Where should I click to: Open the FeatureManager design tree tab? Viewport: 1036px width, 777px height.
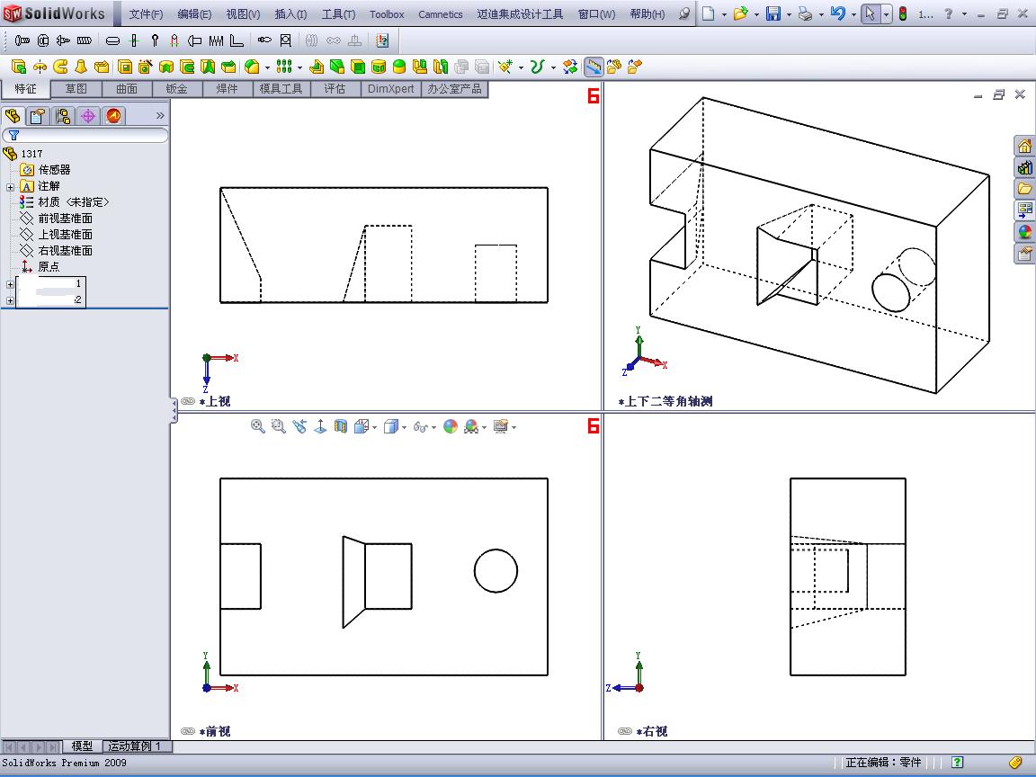click(13, 116)
